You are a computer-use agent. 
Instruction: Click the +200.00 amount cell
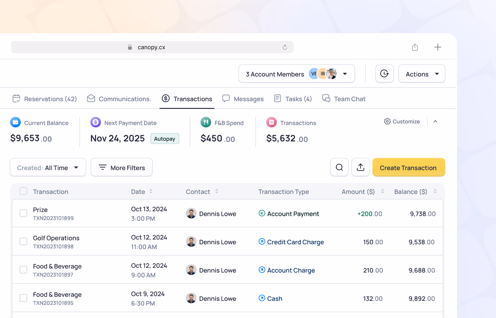coord(369,213)
